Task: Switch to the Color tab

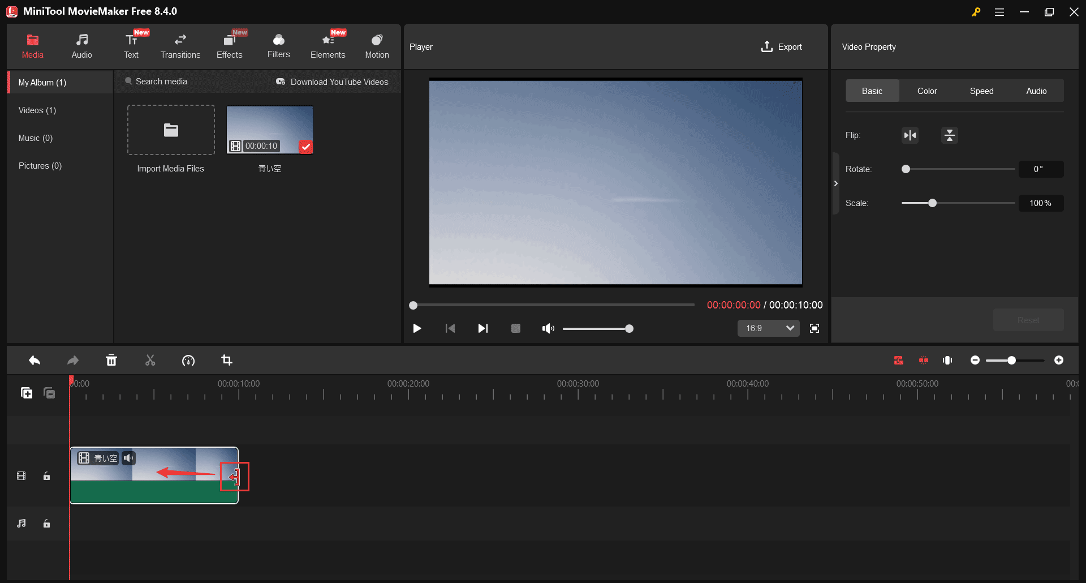Action: pos(926,91)
